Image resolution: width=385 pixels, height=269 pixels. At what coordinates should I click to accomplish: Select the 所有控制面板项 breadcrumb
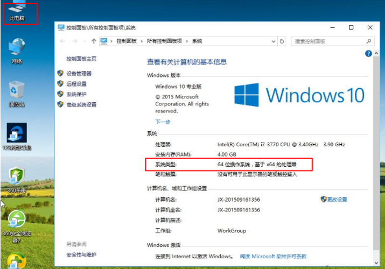point(164,41)
